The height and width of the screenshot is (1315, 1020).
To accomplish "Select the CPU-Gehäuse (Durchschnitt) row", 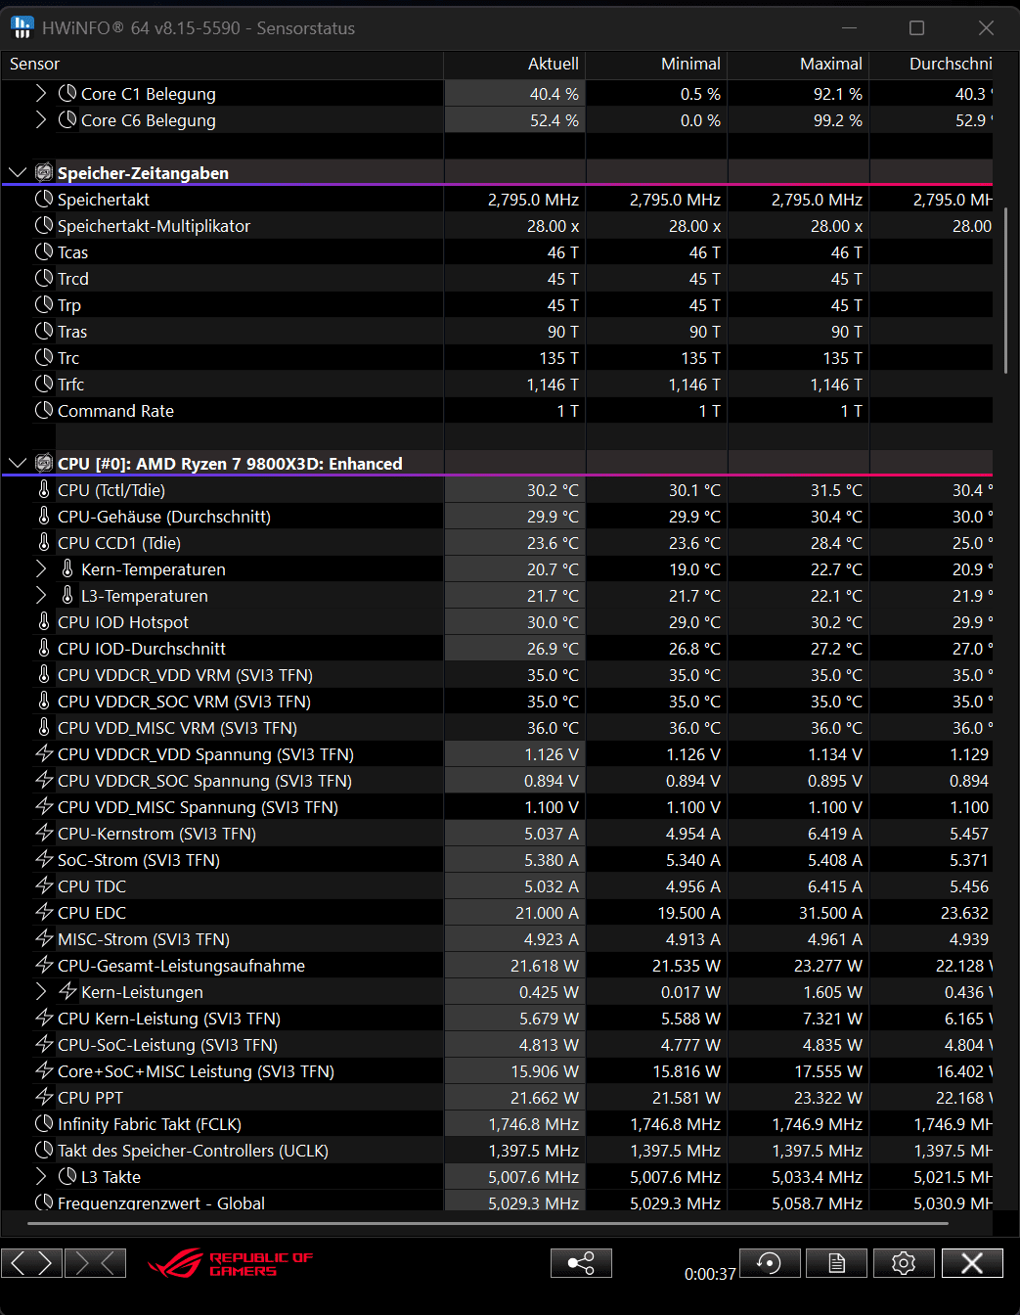I will (x=497, y=517).
